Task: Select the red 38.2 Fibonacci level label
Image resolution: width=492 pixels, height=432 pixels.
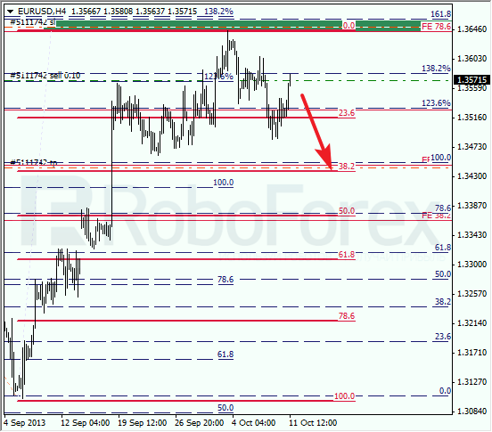Action: pos(347,167)
